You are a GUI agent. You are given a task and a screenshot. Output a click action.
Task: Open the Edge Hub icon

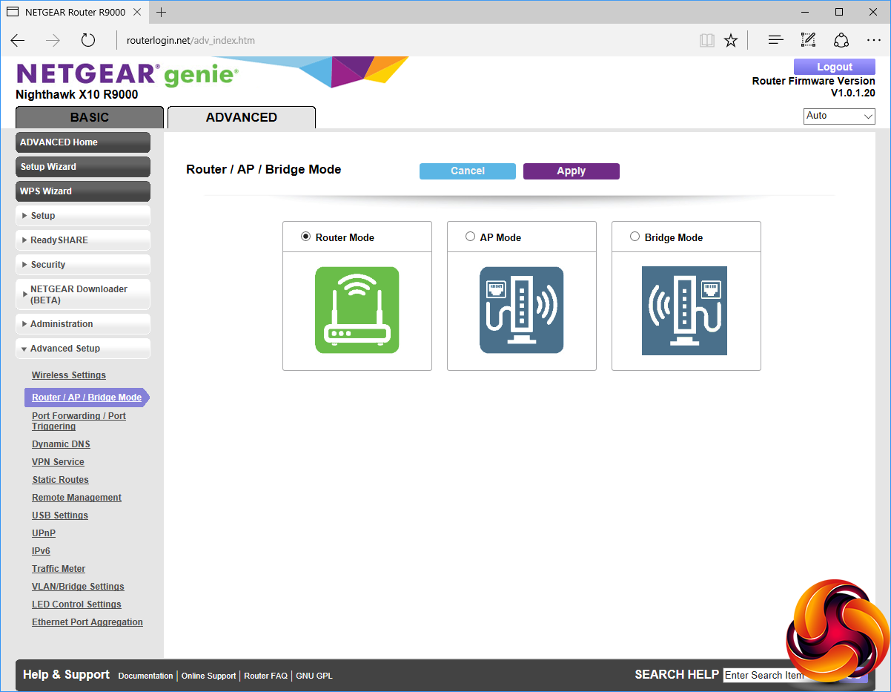(x=775, y=41)
